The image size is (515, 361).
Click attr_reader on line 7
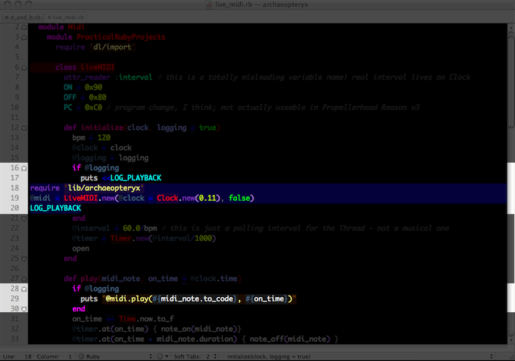click(87, 78)
